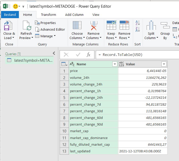
Task: Select the price cell
Action: click(x=93, y=71)
